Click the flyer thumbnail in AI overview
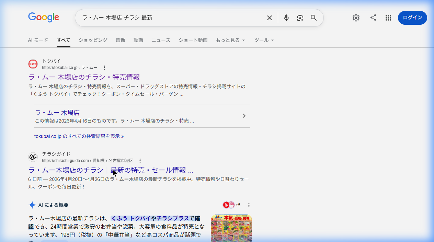Viewport: 434px width, 242px height. point(231,228)
